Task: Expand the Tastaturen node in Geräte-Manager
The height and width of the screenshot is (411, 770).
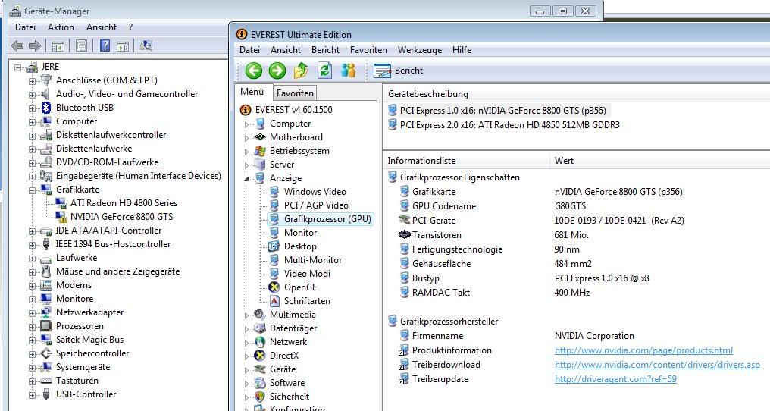Action: [x=33, y=381]
